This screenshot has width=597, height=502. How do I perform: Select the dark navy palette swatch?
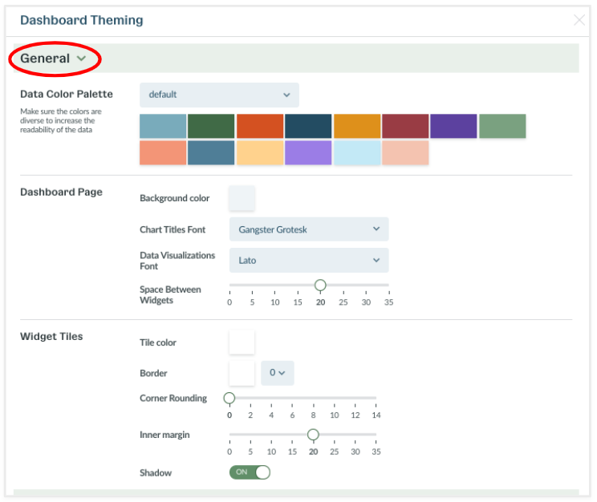click(308, 126)
